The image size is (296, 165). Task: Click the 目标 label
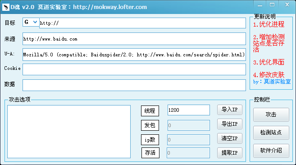click(x=10, y=23)
